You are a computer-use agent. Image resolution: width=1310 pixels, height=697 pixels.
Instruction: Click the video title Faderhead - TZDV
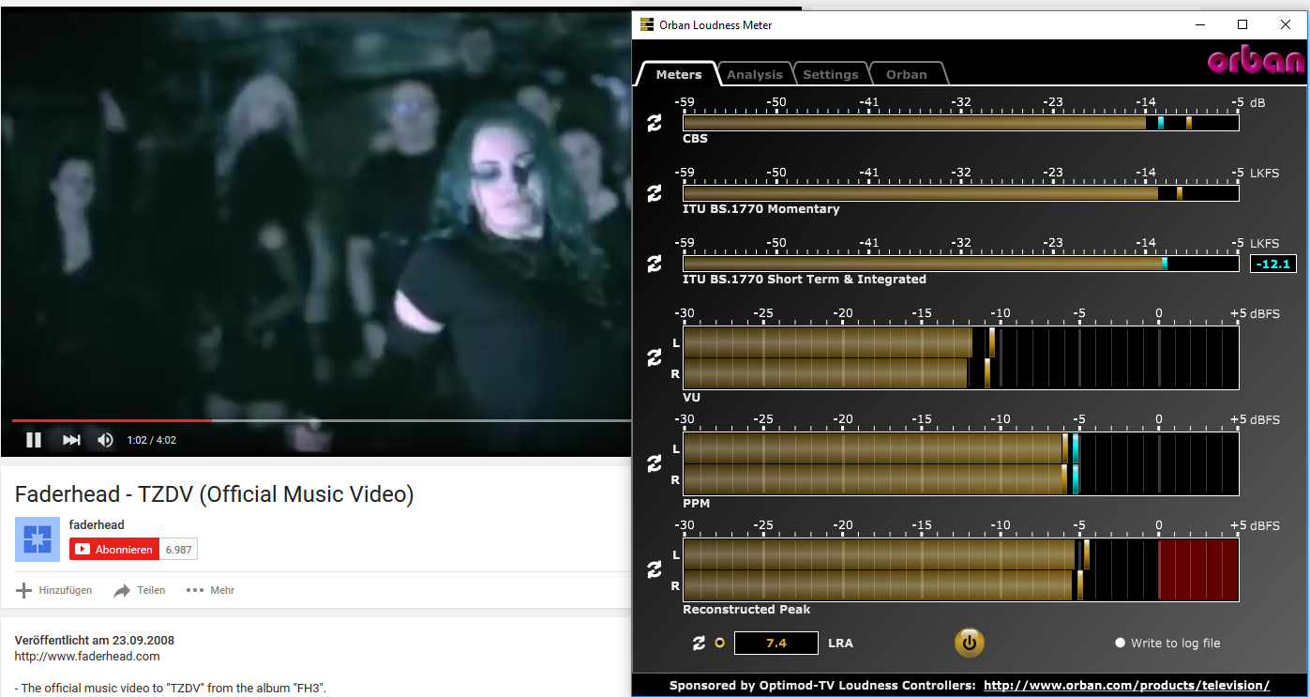click(x=215, y=494)
